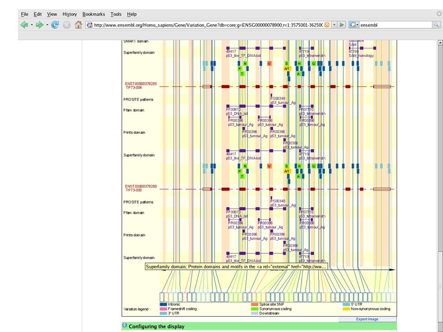Open the Edit menu

[x=37, y=14]
